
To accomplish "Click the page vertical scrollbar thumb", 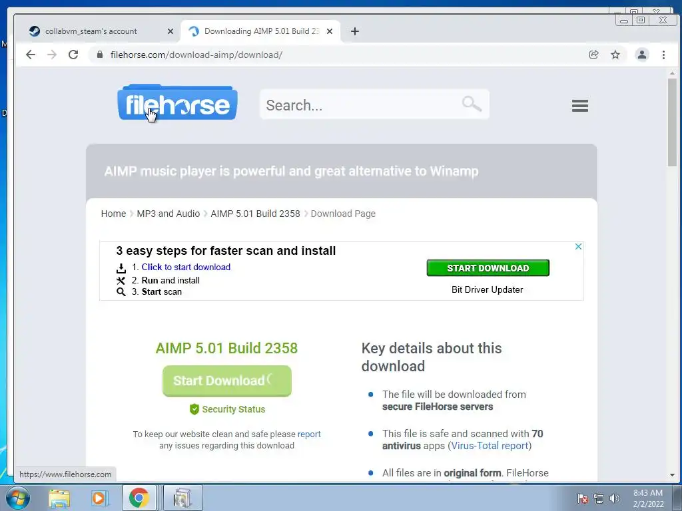I will click(673, 122).
